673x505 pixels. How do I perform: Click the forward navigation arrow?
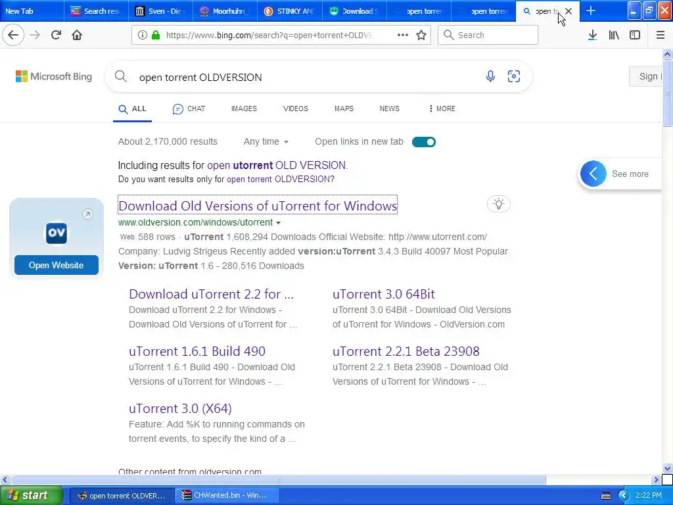point(35,35)
